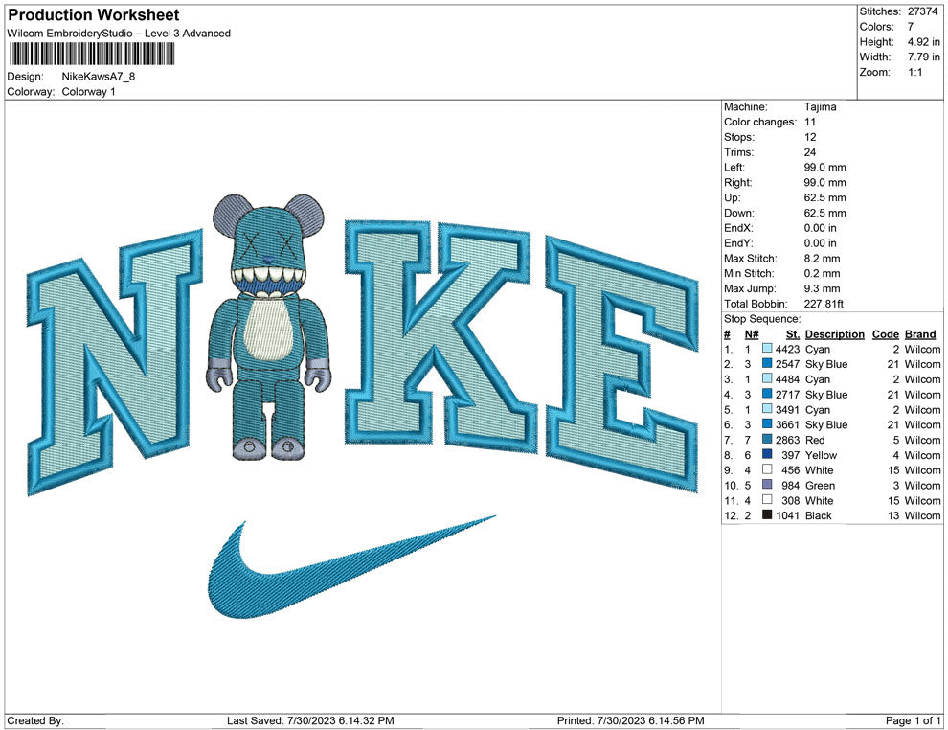Click the Production Worksheet heading
This screenshot has width=948, height=730.
point(94,15)
